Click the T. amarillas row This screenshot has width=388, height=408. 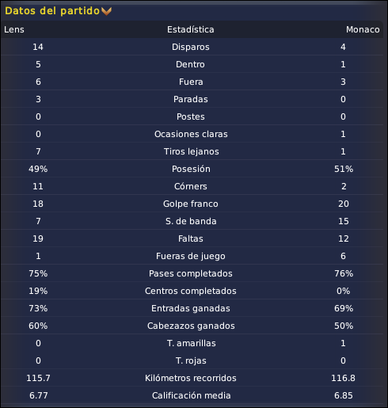(192, 343)
